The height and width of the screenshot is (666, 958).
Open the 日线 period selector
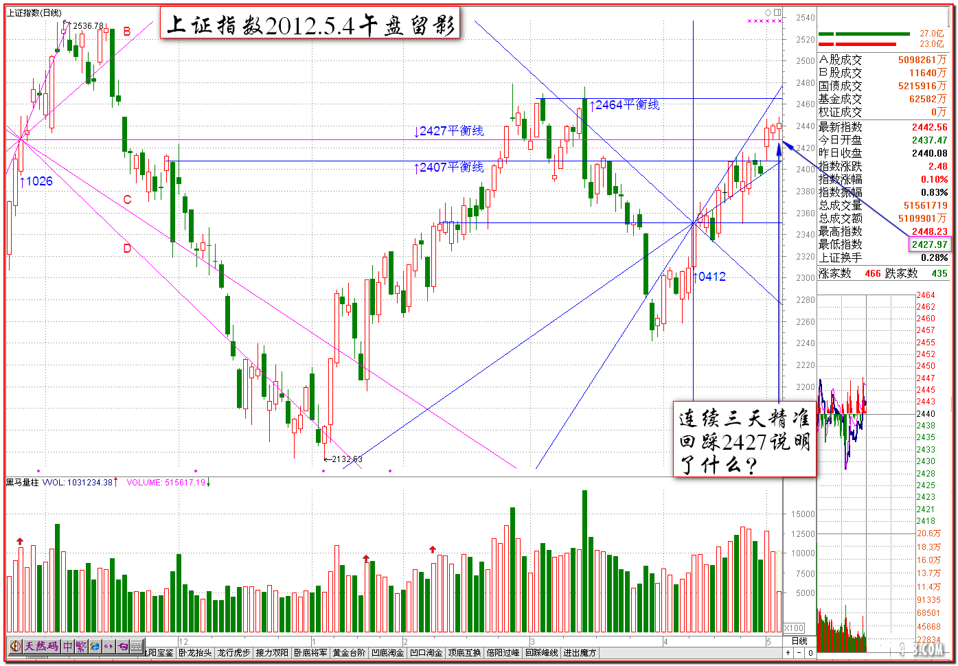[x=799, y=641]
